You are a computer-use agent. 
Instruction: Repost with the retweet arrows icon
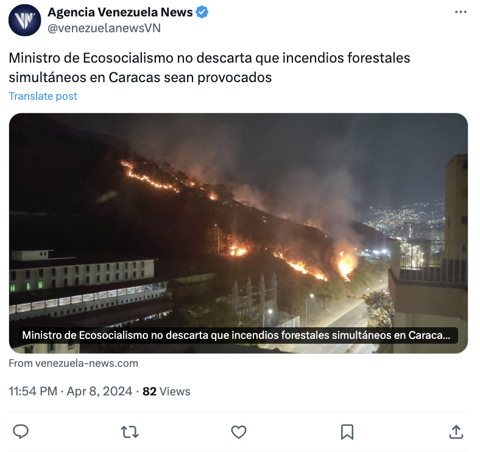[130, 432]
